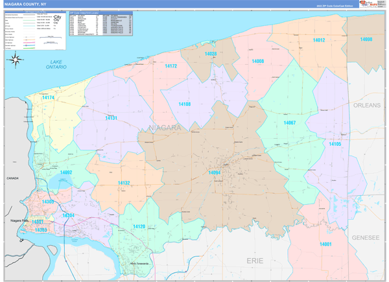Select the 14067 ZIP code label
Image resolution: width=389 pixels, height=282 pixels.
(x=289, y=123)
